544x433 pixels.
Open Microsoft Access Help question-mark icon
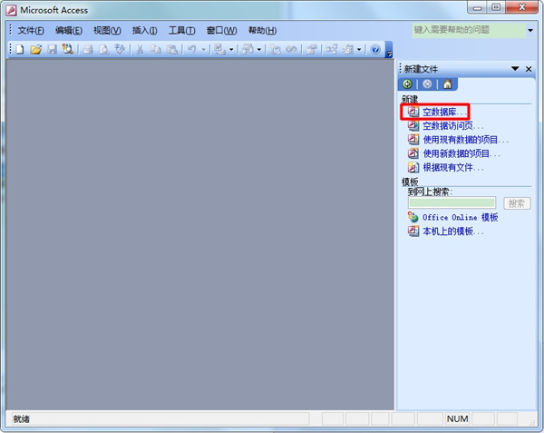click(x=375, y=50)
